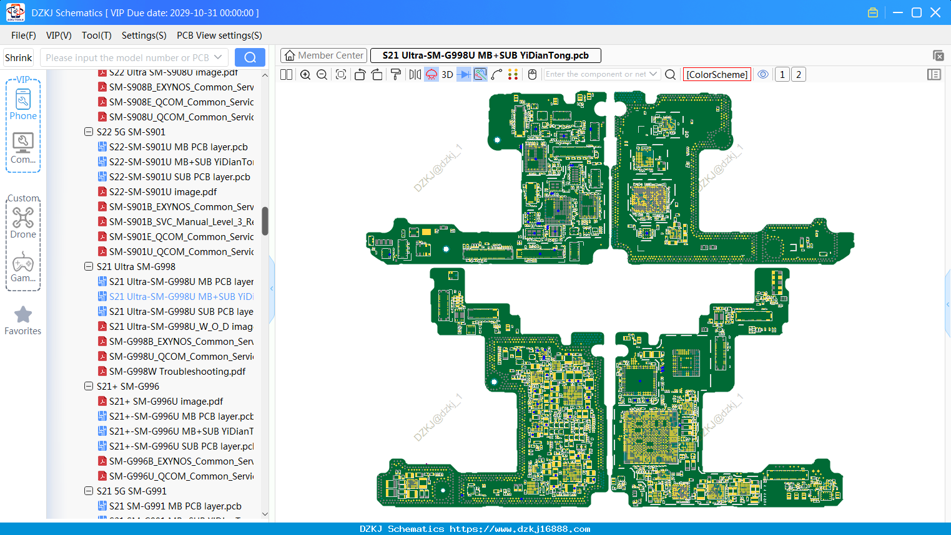Mirror flip the PCB board
This screenshot has height=535, width=951.
click(415, 75)
